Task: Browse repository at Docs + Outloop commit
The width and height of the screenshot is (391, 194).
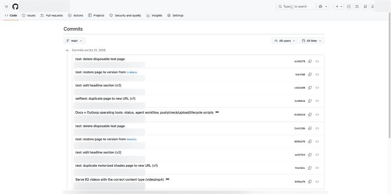Action: (x=317, y=115)
